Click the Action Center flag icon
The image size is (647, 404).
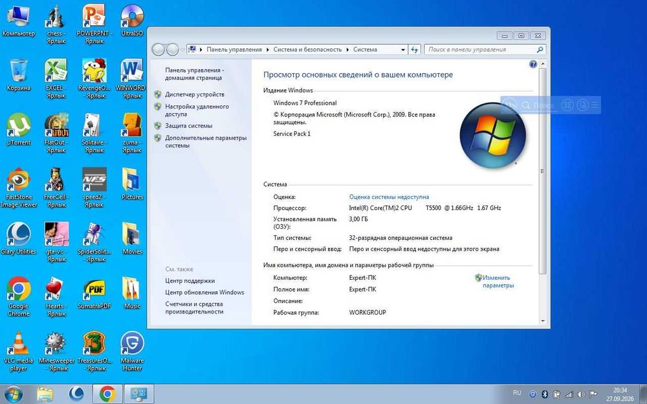click(593, 394)
